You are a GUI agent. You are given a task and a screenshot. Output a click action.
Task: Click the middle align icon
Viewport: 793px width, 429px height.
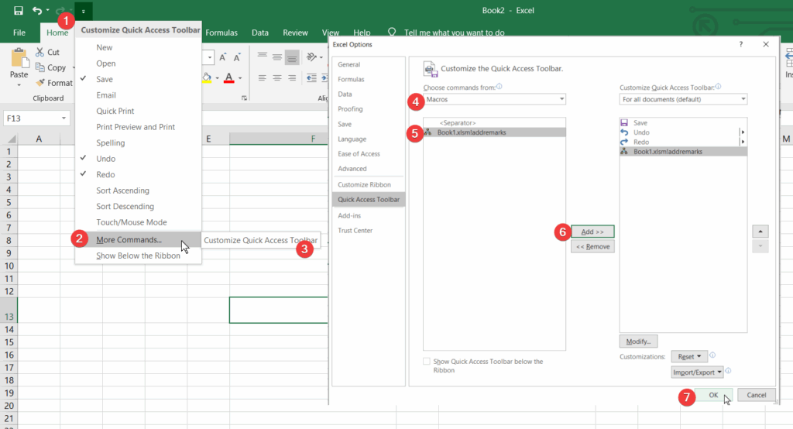277,57
